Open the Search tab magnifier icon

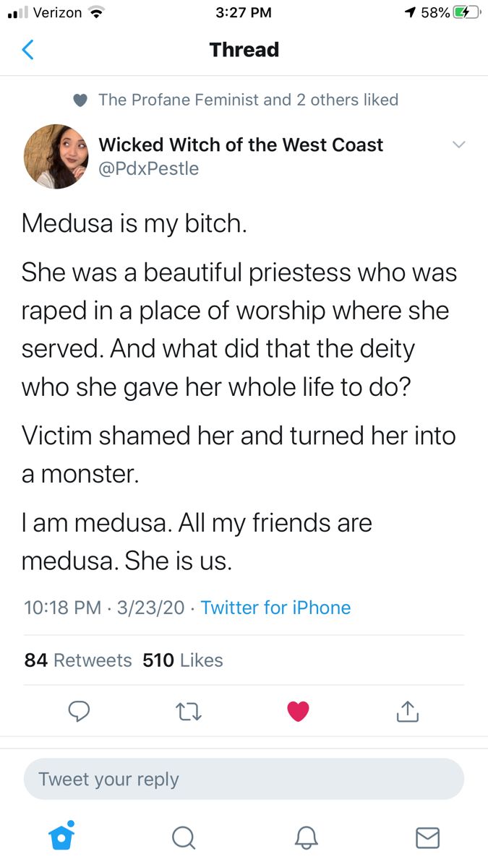tap(184, 837)
